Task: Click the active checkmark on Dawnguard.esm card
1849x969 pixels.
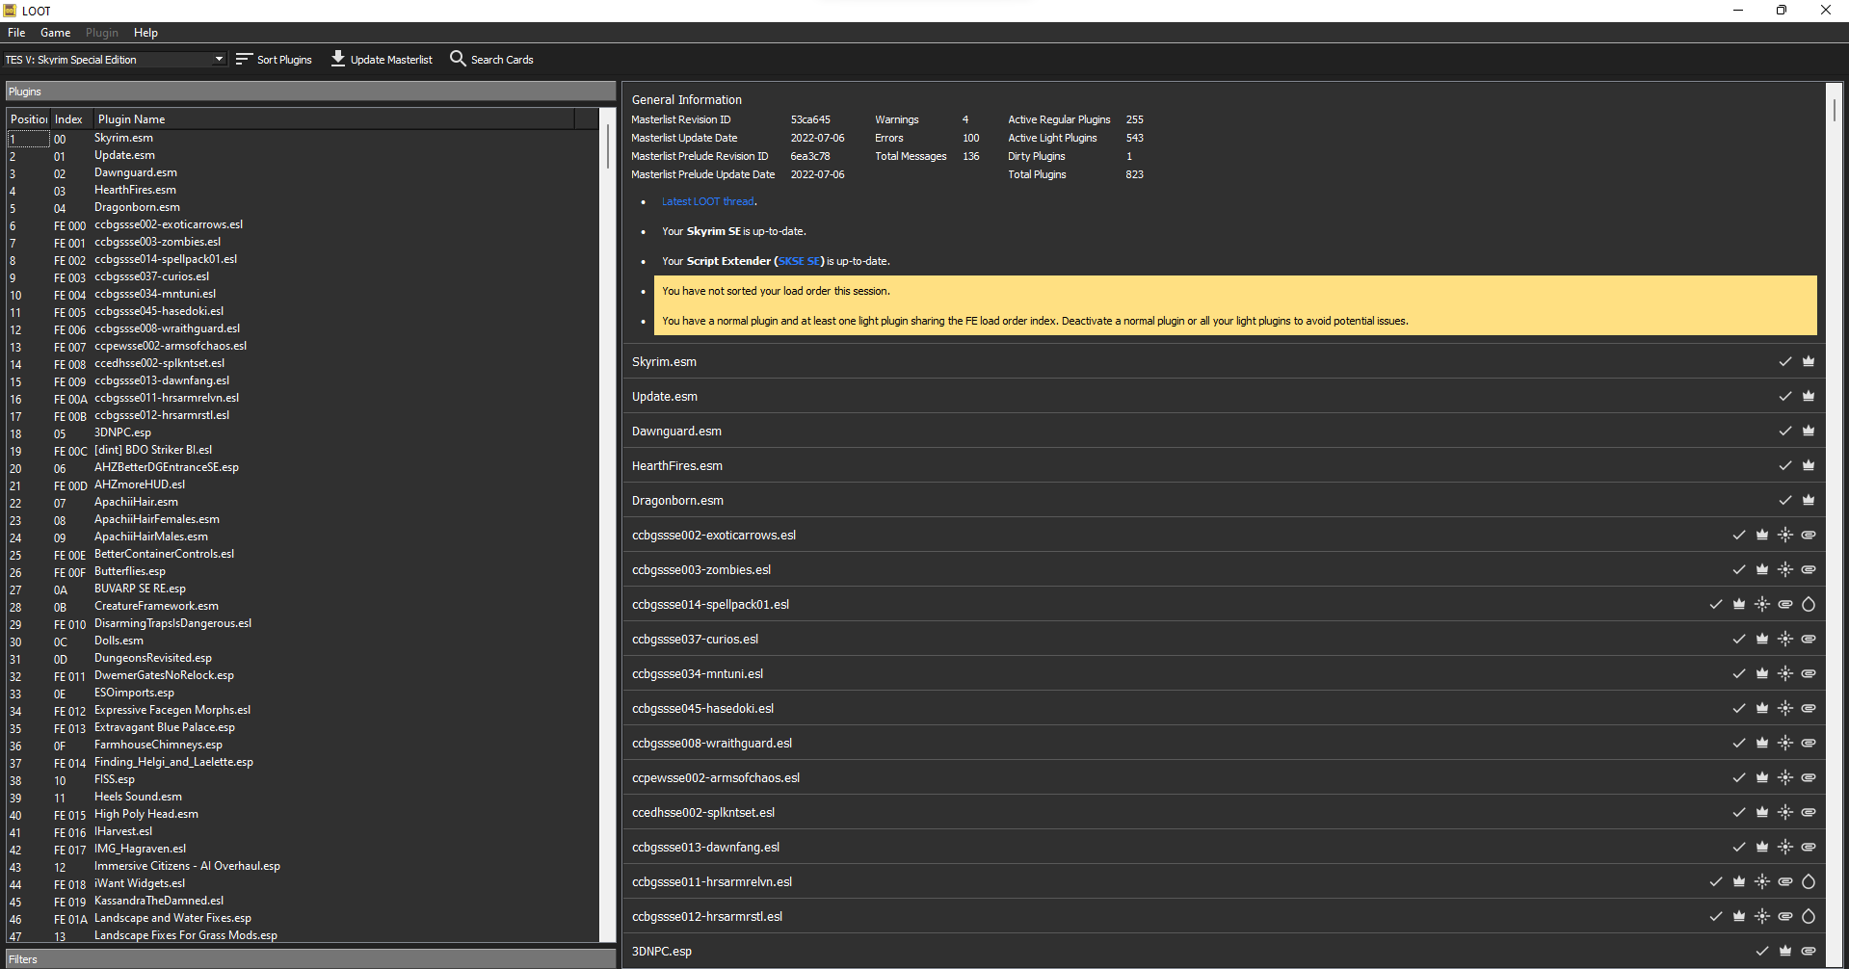Action: pos(1785,431)
